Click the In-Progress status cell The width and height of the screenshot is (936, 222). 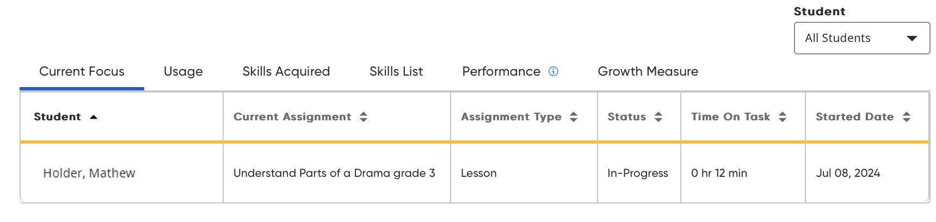point(638,173)
